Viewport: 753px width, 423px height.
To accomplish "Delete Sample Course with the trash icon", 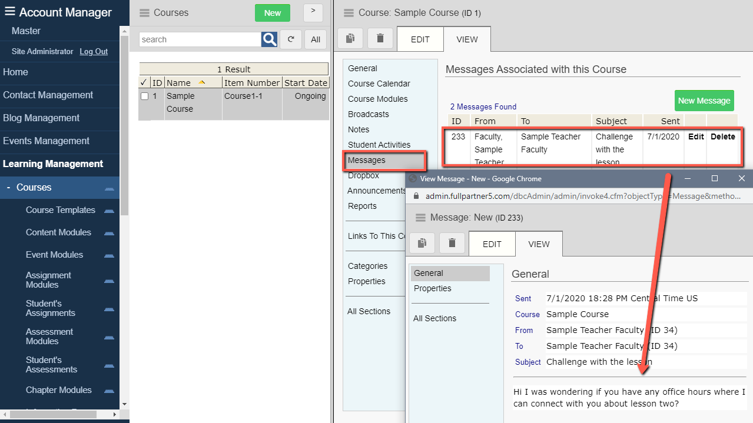I will coord(380,39).
